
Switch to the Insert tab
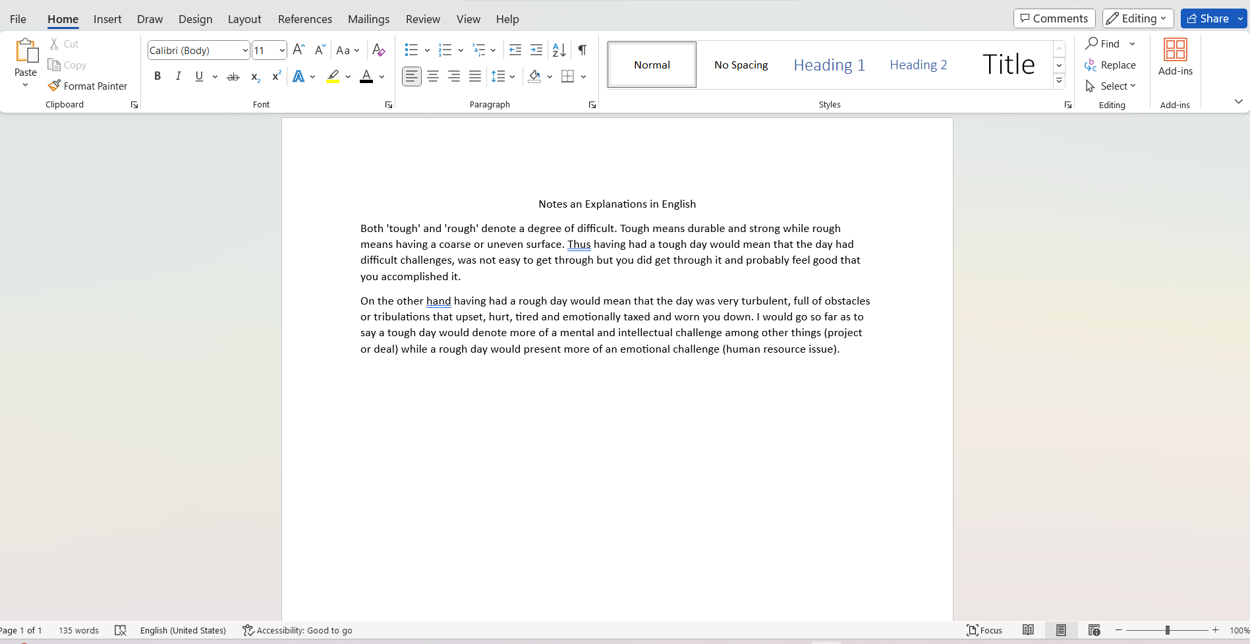pos(107,18)
